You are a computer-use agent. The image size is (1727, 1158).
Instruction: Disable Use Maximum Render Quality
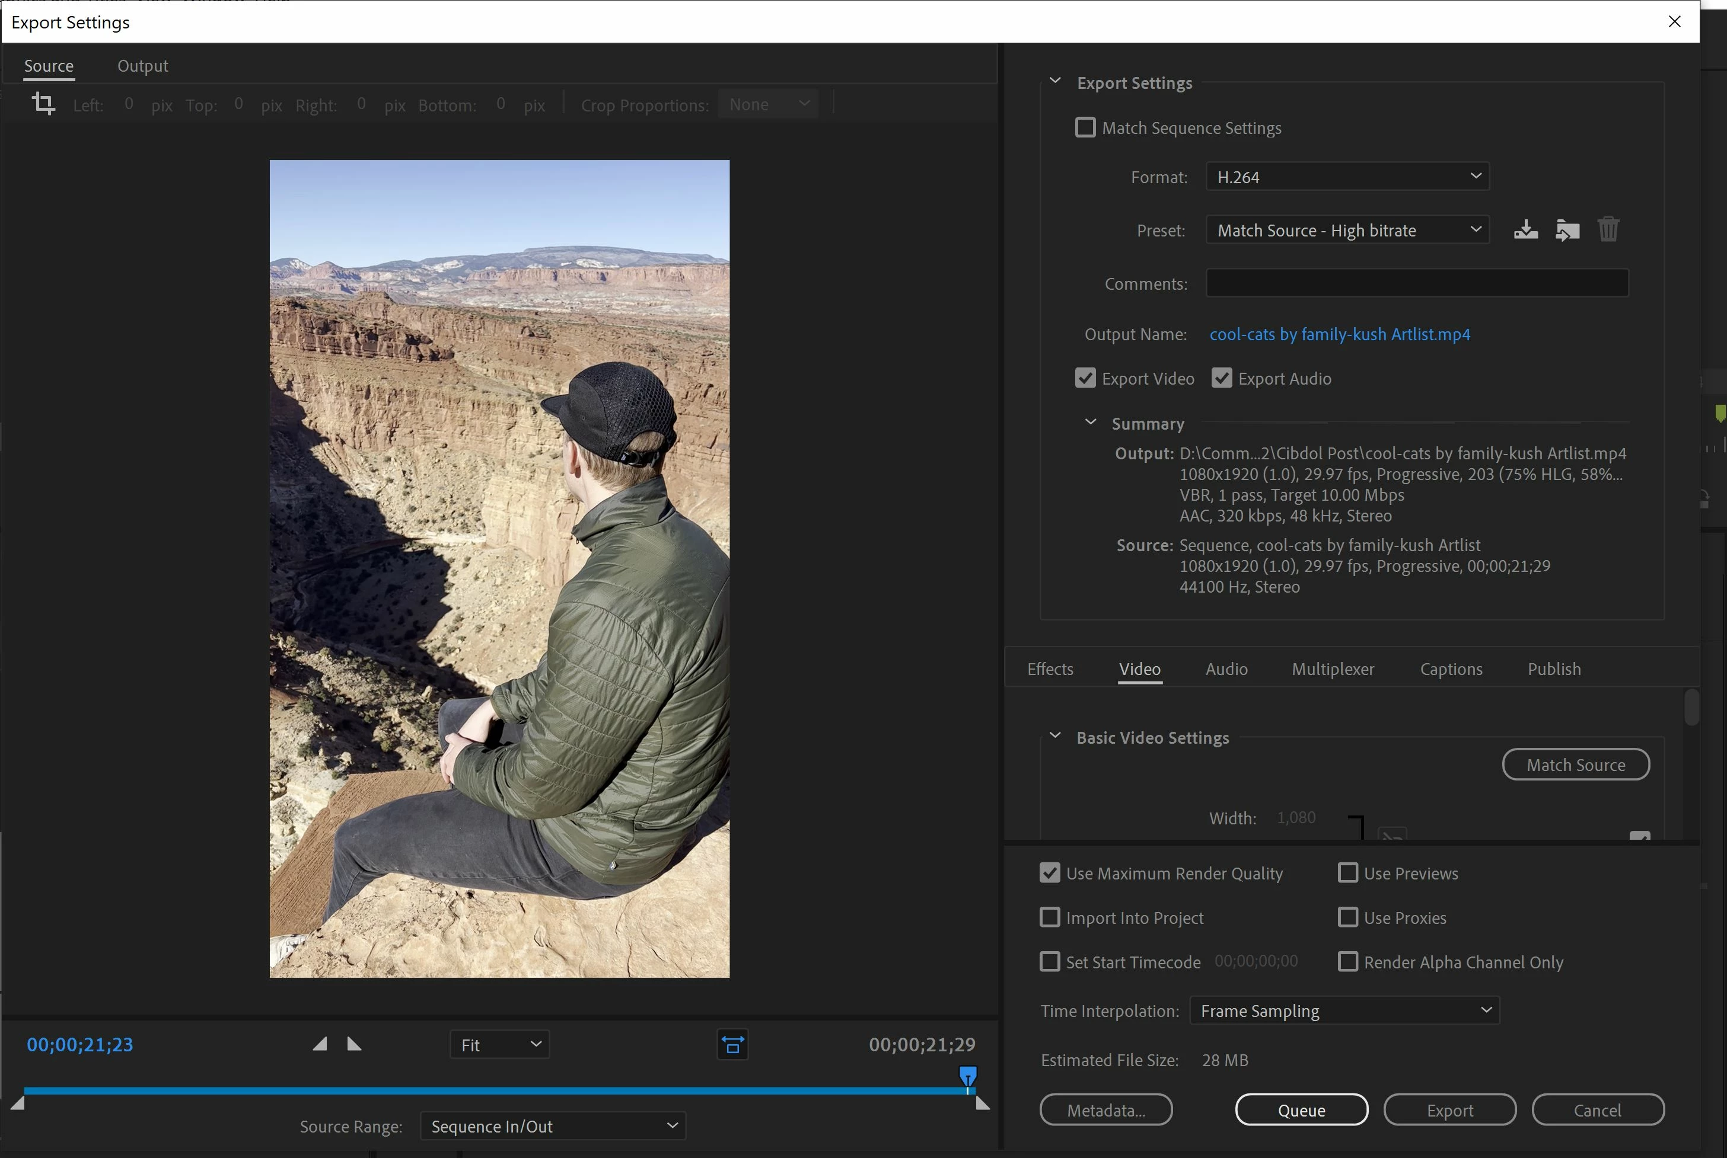pos(1049,873)
